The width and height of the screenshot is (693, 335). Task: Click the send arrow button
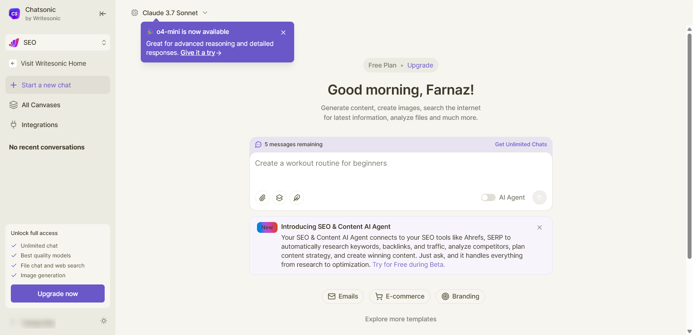pos(539,197)
